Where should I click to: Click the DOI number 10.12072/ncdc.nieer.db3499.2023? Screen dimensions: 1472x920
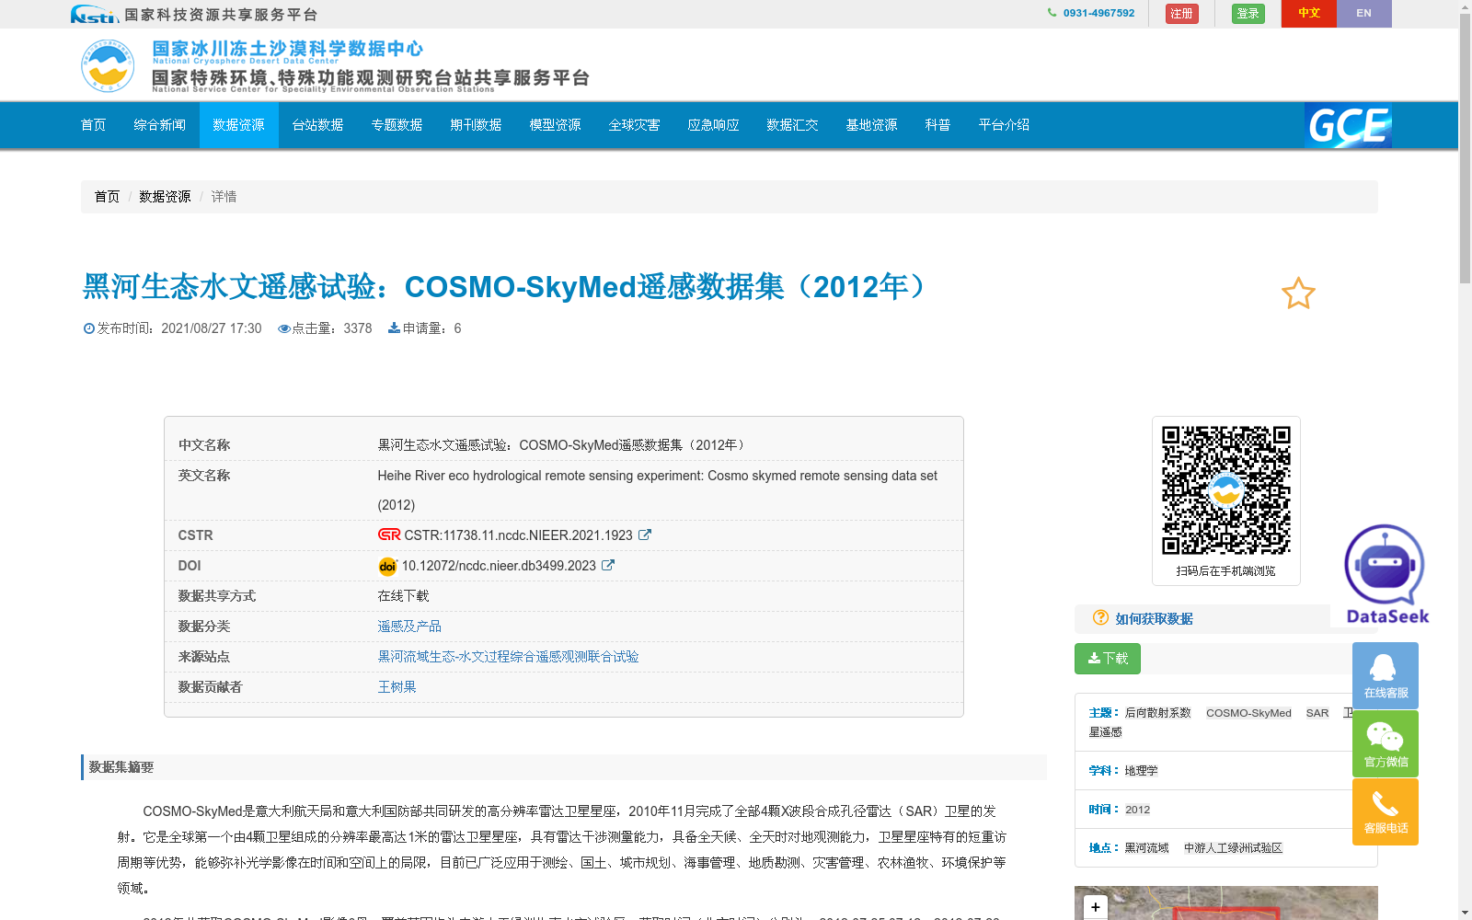[499, 566]
